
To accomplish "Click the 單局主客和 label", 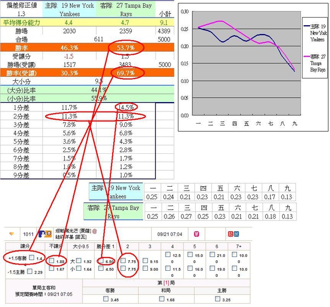I will (44, 287).
